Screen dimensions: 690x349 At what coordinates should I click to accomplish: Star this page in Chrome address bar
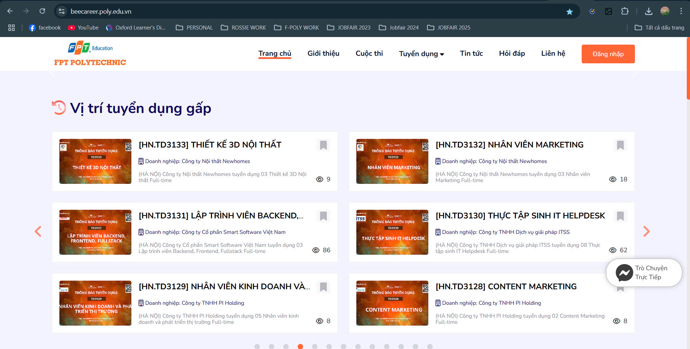point(569,12)
